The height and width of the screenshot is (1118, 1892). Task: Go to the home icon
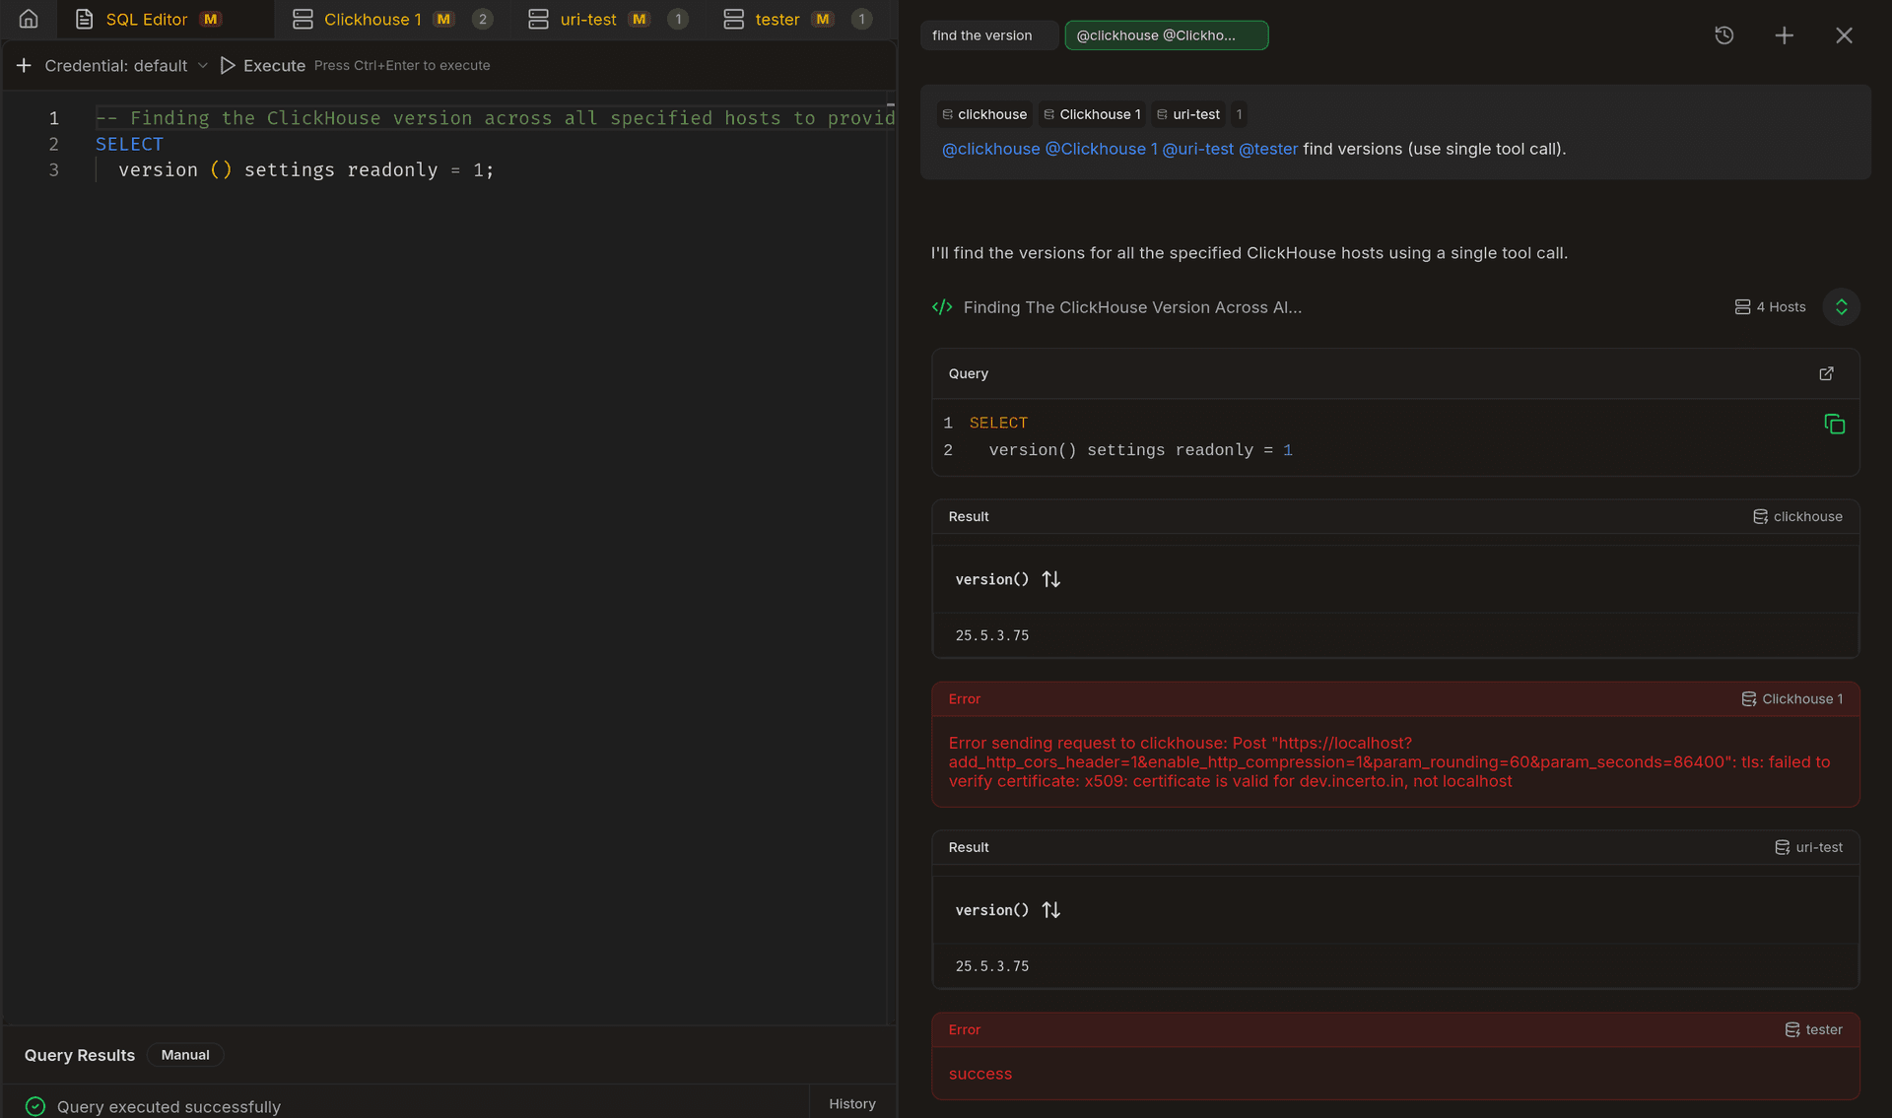(29, 19)
